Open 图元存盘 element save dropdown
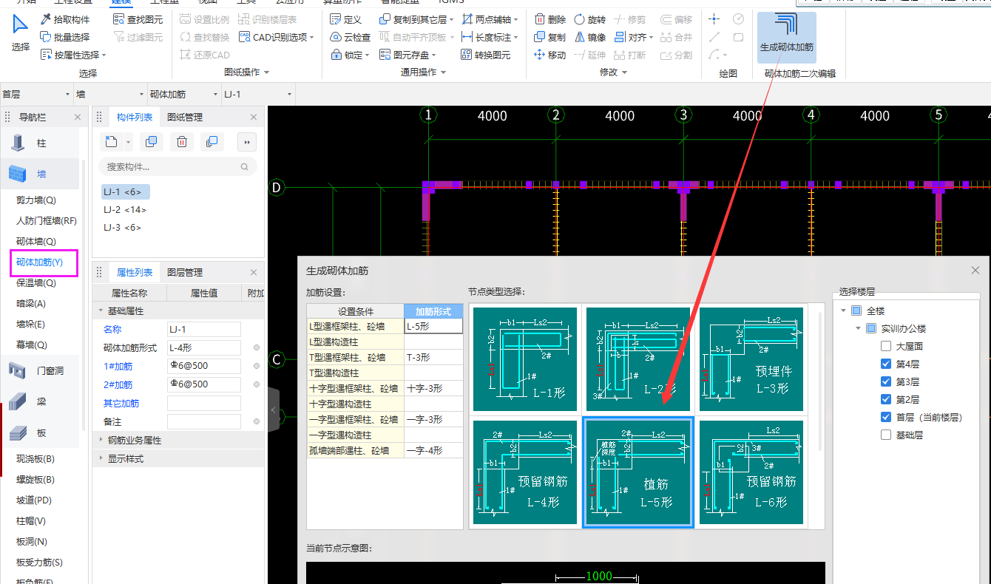Screen dimensions: 991x584 click(407, 55)
